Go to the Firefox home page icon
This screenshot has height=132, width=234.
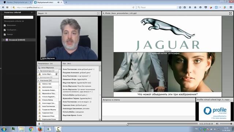195,7
